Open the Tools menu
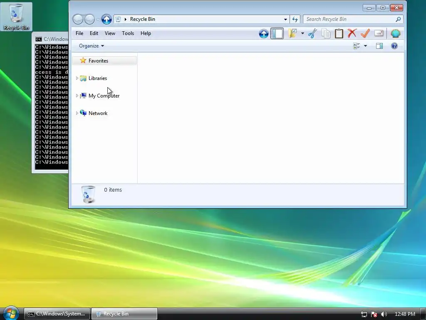Screen dimensions: 426x320 coord(128,33)
